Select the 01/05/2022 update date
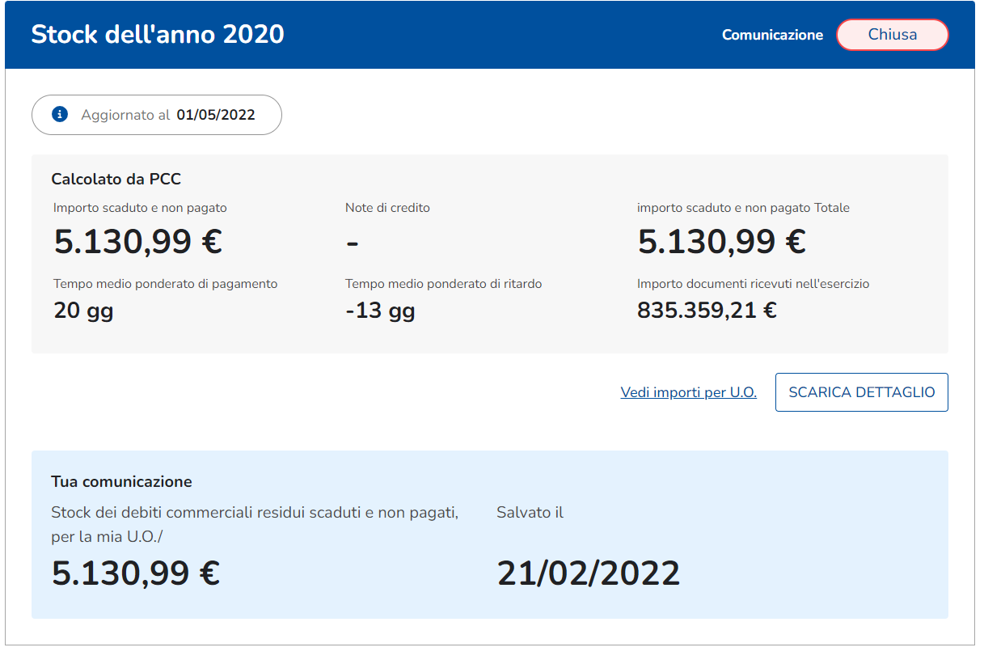 [x=216, y=115]
